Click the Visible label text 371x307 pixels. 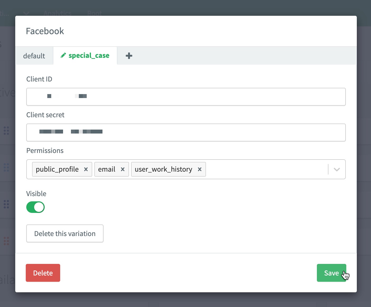[36, 194]
